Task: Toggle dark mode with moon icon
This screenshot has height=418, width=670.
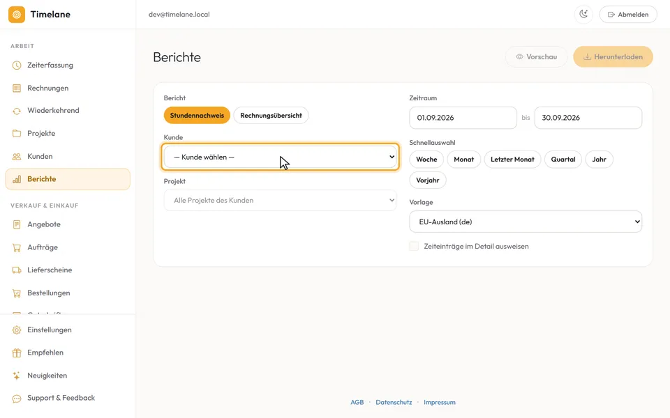Action: click(x=583, y=15)
